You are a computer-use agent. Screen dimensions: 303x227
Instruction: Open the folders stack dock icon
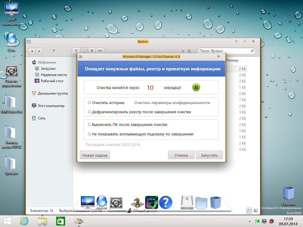(x=201, y=203)
